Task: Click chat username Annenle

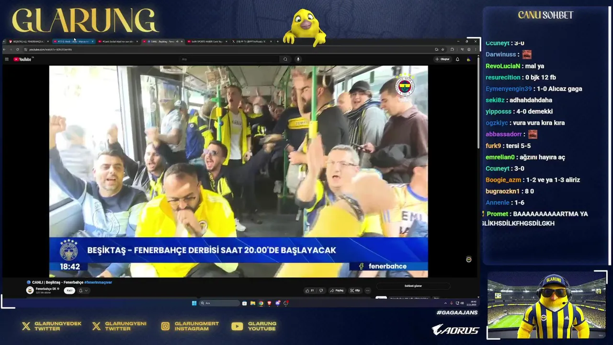Action: pyautogui.click(x=498, y=203)
